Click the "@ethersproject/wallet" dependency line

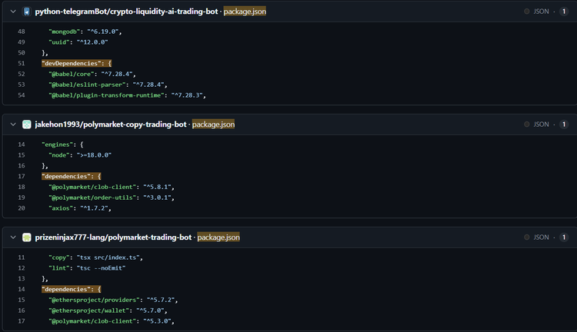[x=108, y=310]
